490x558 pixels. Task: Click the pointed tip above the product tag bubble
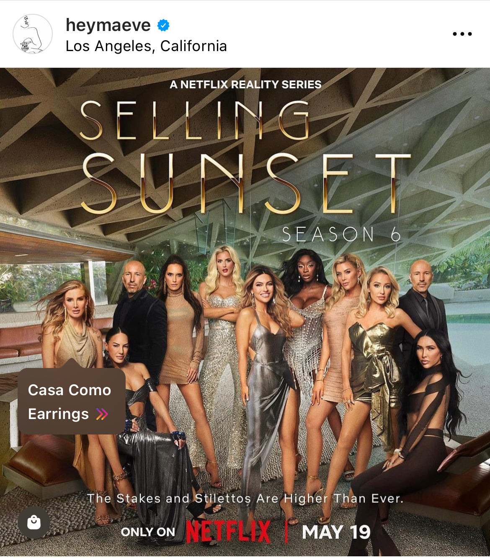click(72, 363)
